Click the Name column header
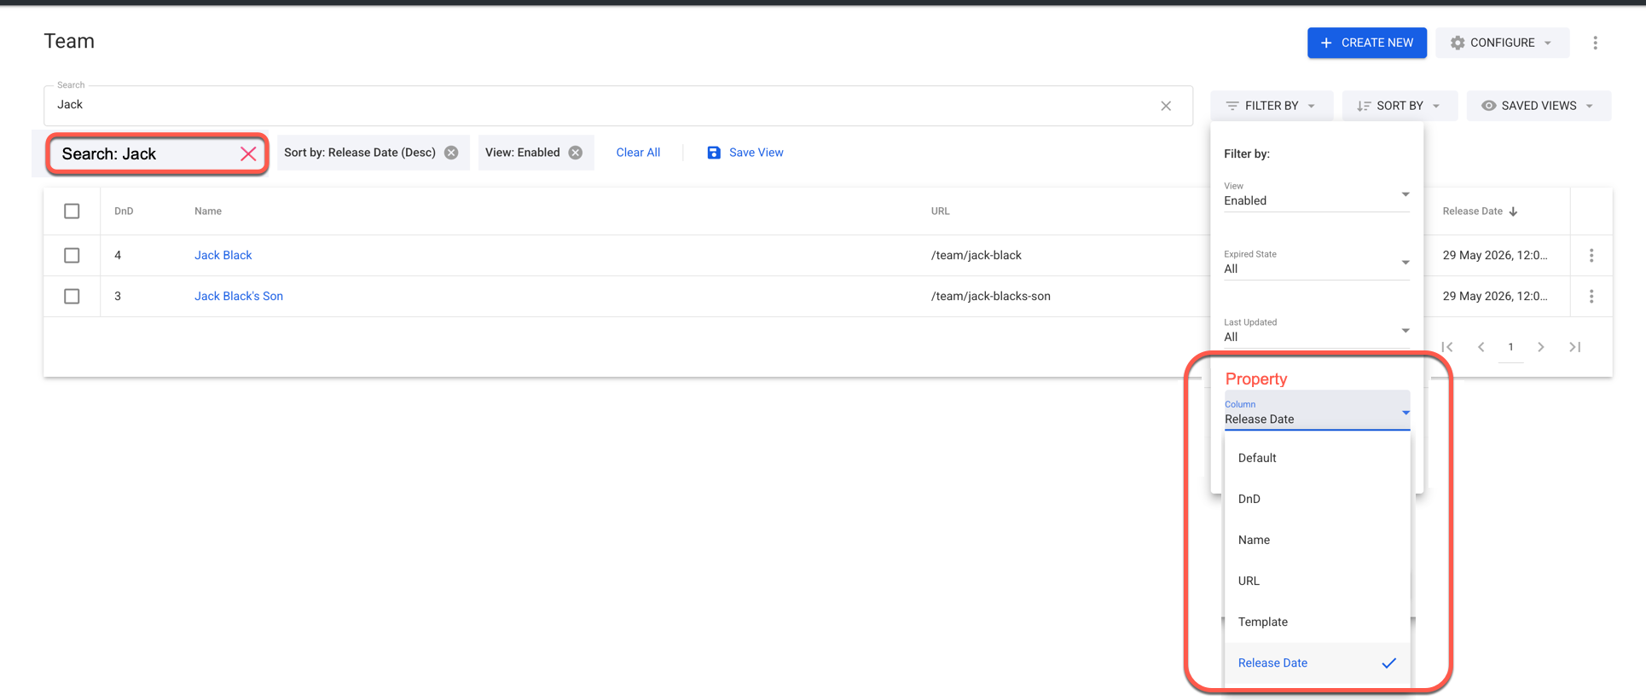Image resolution: width=1646 pixels, height=700 pixels. pyautogui.click(x=207, y=211)
